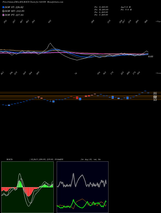Click the orange -DI line in ADX panel
The image size is (161, 213).
click(82, 199)
